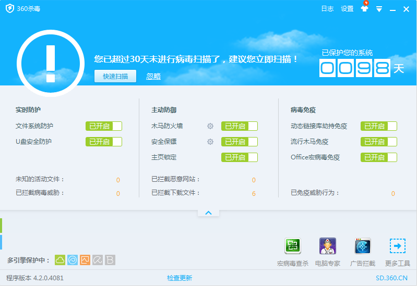The image size is (417, 286).
Task: Click the orange engine icon
Action: [x=85, y=260]
